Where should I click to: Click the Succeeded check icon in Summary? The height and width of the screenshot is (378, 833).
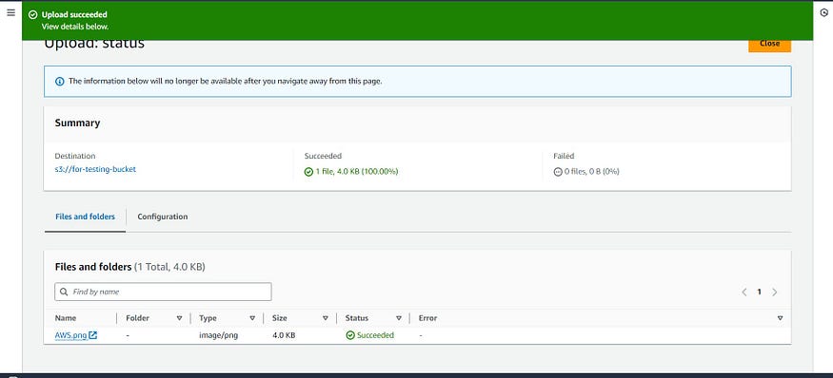coord(308,172)
